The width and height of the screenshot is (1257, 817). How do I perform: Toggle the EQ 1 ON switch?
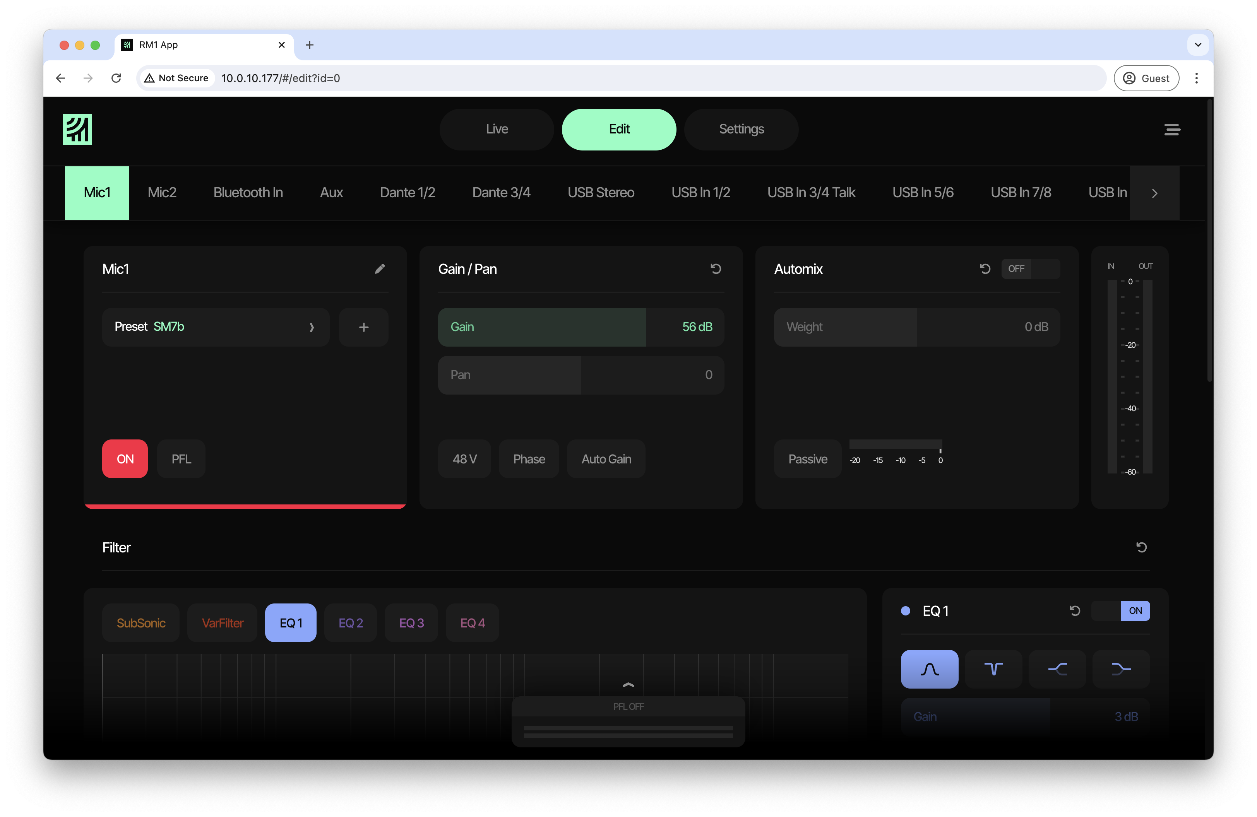click(1121, 611)
